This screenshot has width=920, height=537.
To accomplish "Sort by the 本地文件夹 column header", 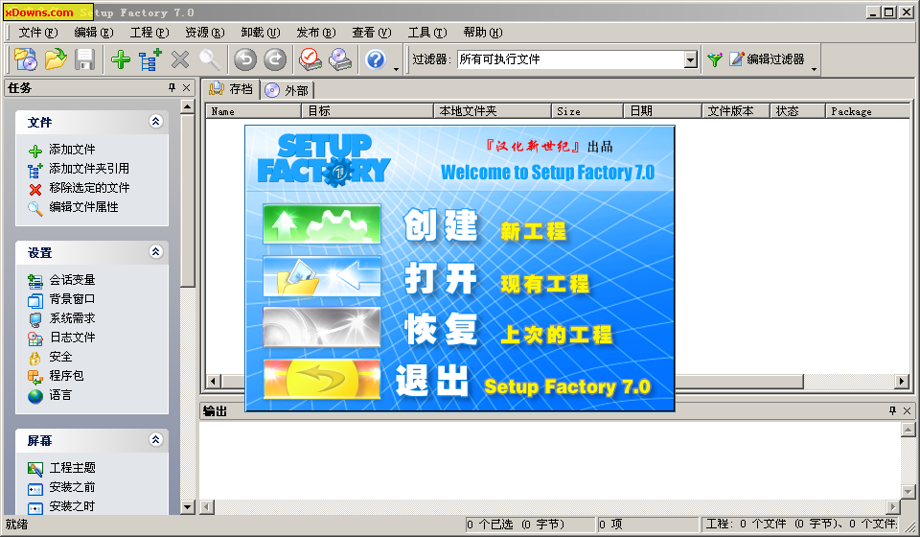I will (493, 111).
